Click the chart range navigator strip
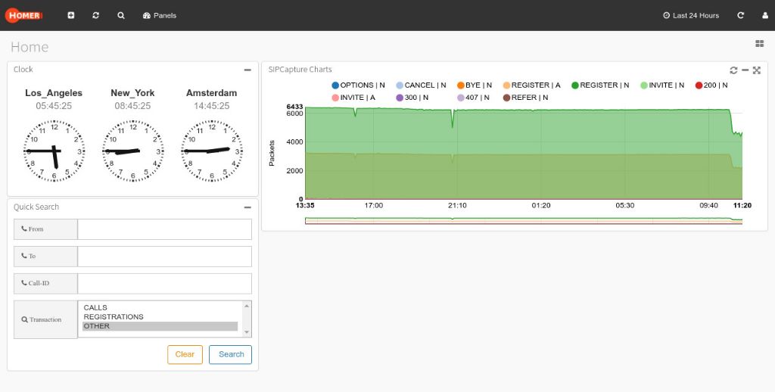The height and width of the screenshot is (392, 775). 523,221
